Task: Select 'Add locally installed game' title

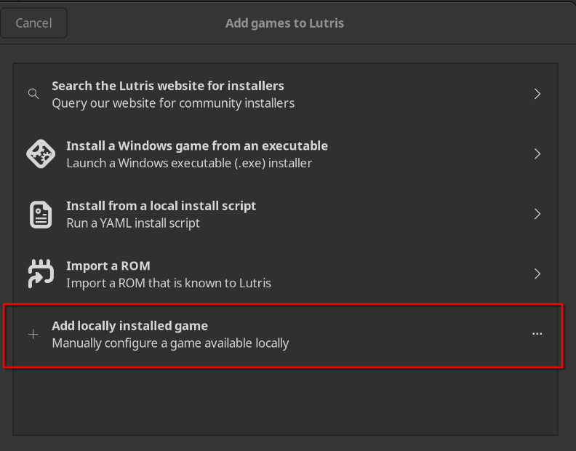Action: (x=129, y=326)
